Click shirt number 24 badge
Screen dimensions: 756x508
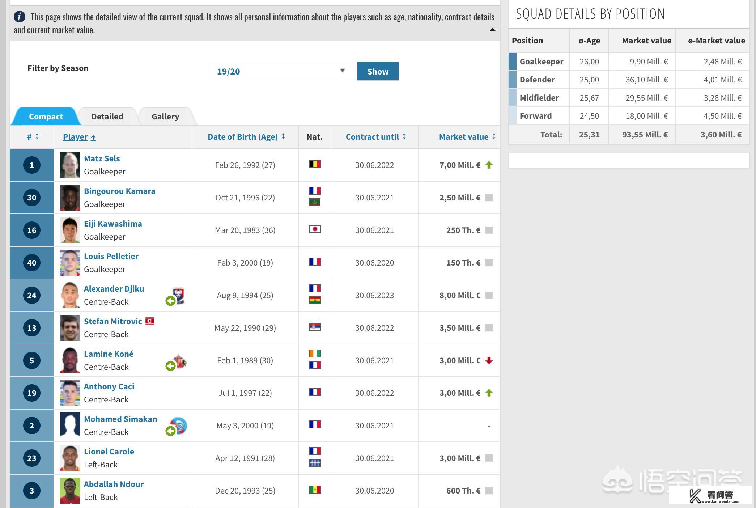tap(32, 295)
